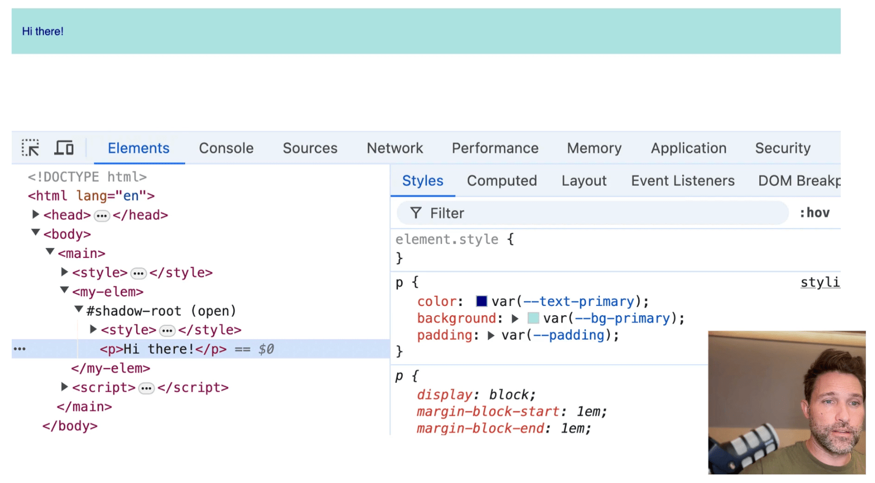Switch to the Elements tab

point(139,148)
